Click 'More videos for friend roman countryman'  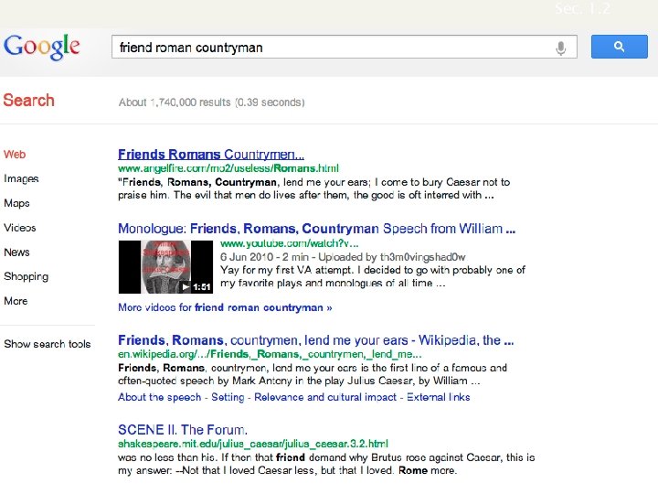coord(225,307)
